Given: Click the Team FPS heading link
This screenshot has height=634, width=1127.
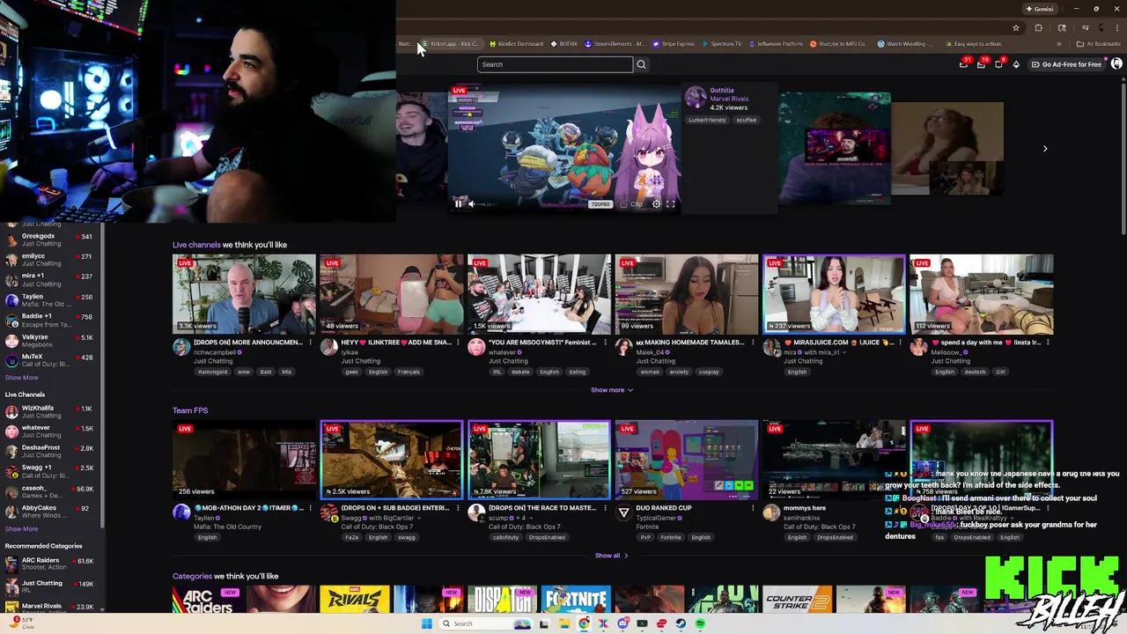Looking at the screenshot, I should coord(190,410).
